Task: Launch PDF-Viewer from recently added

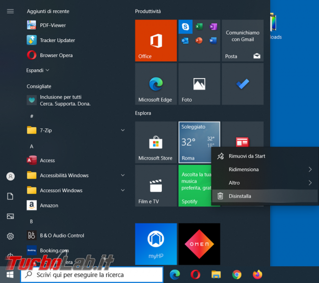Action: point(47,25)
